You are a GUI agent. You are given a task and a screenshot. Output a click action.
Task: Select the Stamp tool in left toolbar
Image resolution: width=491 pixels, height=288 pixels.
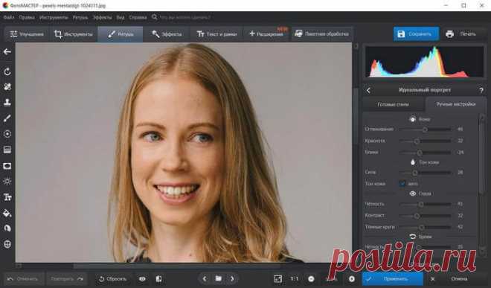click(7, 102)
